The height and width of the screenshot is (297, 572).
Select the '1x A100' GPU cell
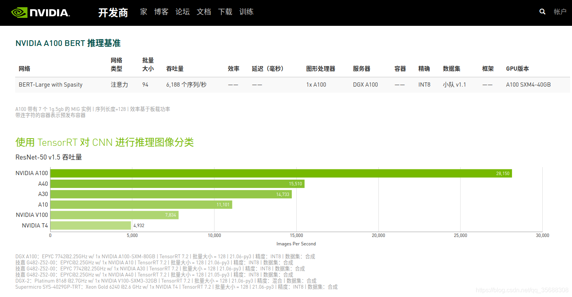[x=316, y=85]
